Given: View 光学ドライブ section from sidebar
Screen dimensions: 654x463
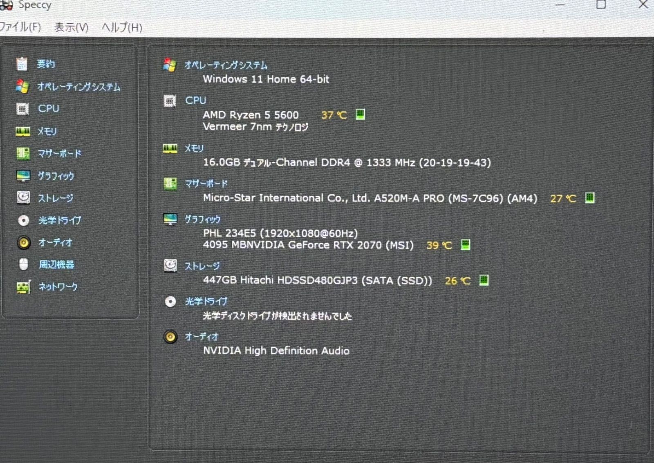Looking at the screenshot, I should point(60,220).
